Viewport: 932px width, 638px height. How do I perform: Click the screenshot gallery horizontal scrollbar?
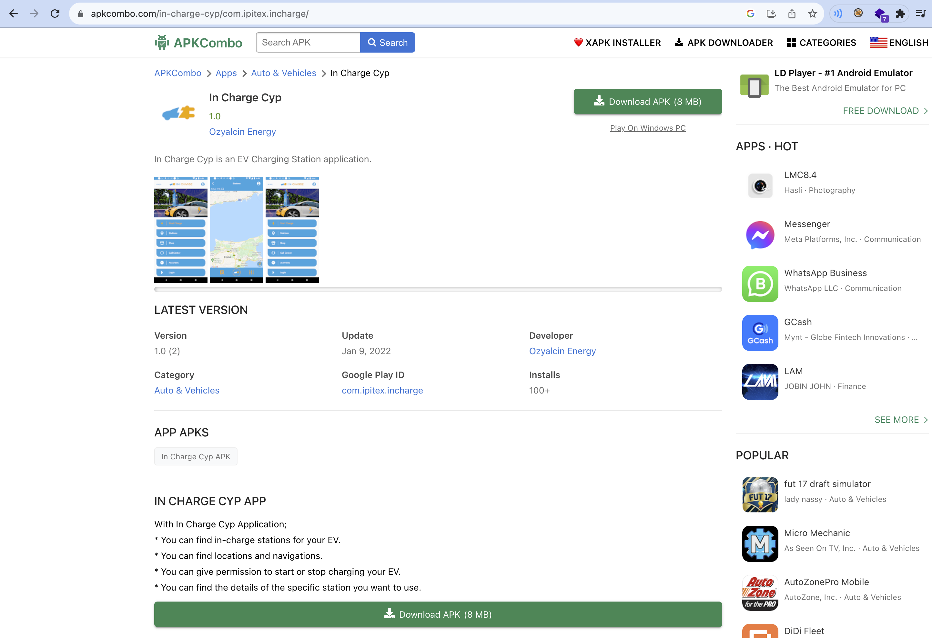[x=438, y=289]
